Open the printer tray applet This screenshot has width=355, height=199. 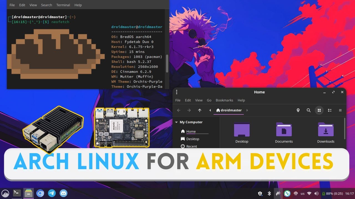click(x=296, y=193)
